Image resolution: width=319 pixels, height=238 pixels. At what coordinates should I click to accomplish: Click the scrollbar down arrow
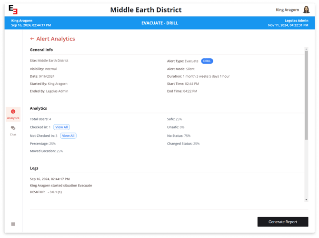[306, 200]
